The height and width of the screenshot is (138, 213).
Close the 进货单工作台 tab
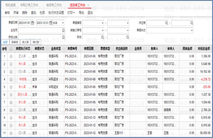pos(88,5)
